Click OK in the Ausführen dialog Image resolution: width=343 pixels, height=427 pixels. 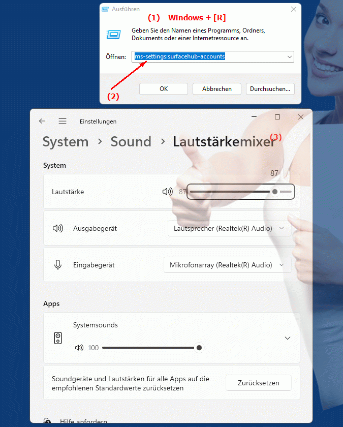(x=164, y=89)
